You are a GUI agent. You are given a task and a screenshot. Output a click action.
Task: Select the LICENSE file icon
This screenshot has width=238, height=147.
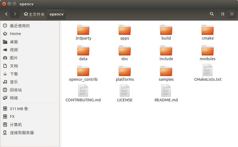pyautogui.click(x=125, y=91)
